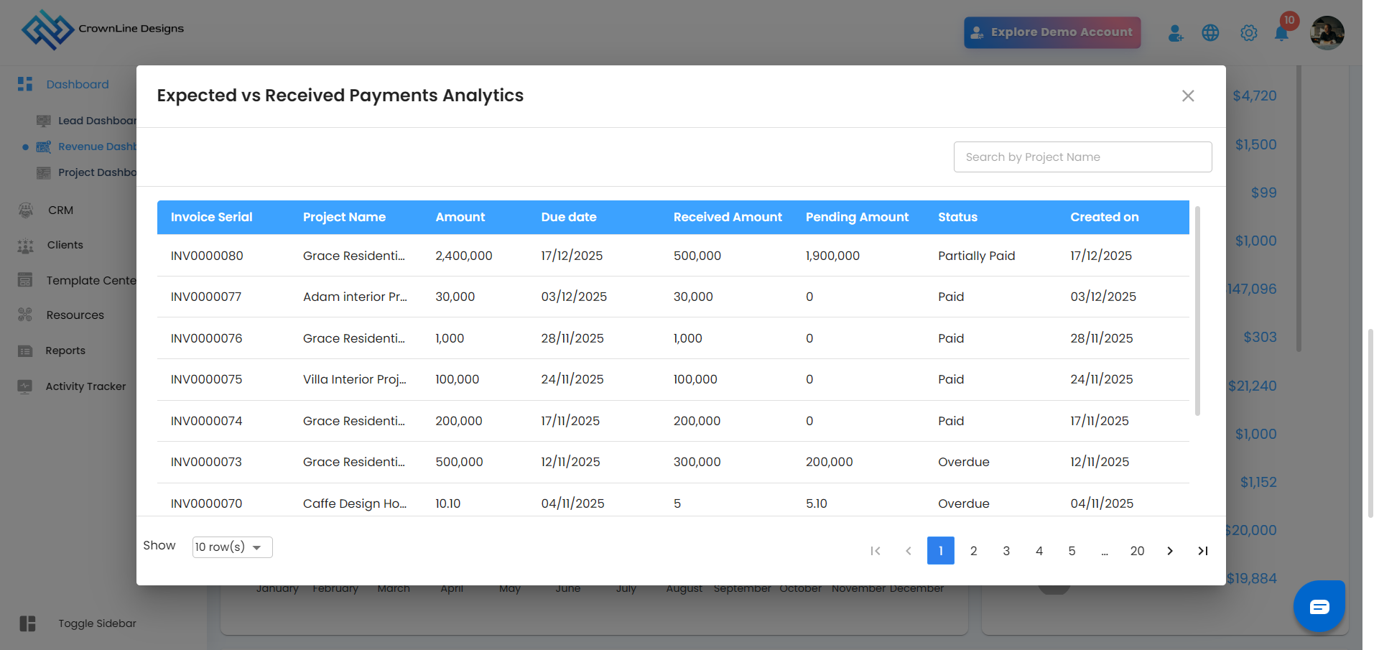Select invoice INV0000075
This screenshot has height=650, width=1379.
[207, 379]
